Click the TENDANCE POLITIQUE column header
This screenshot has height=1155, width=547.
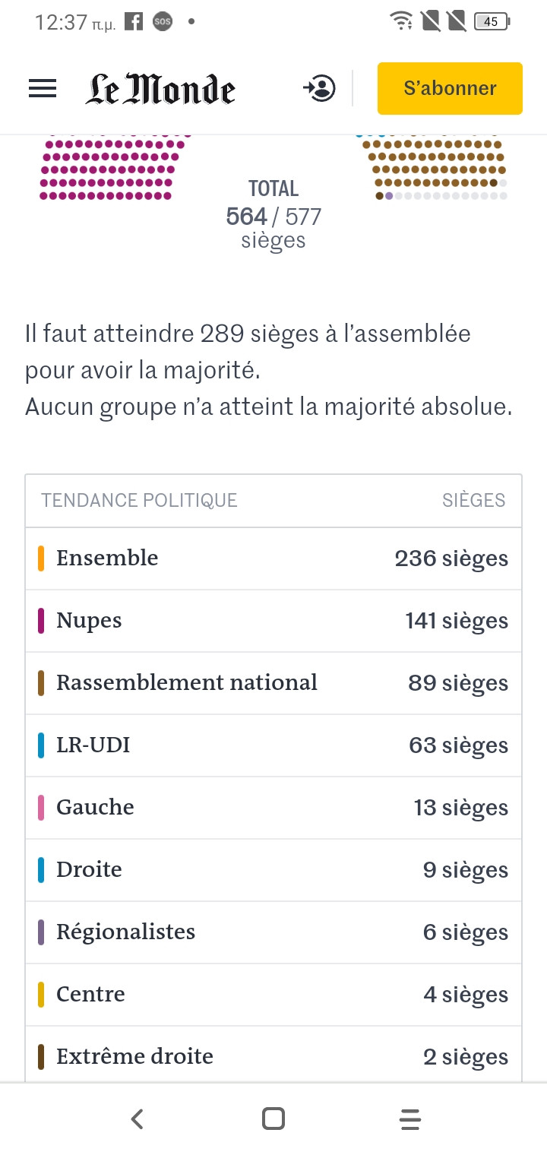click(x=139, y=500)
